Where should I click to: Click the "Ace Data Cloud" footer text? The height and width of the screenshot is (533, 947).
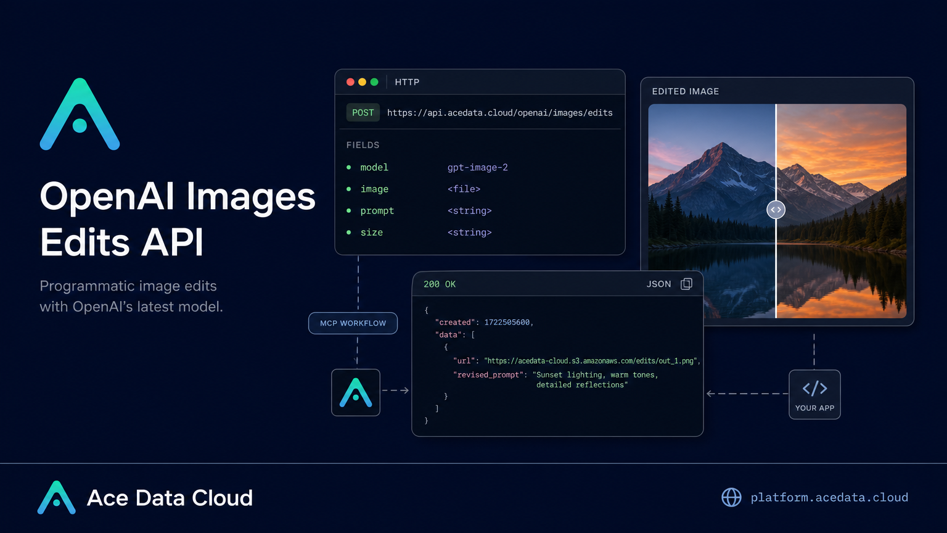tap(170, 498)
